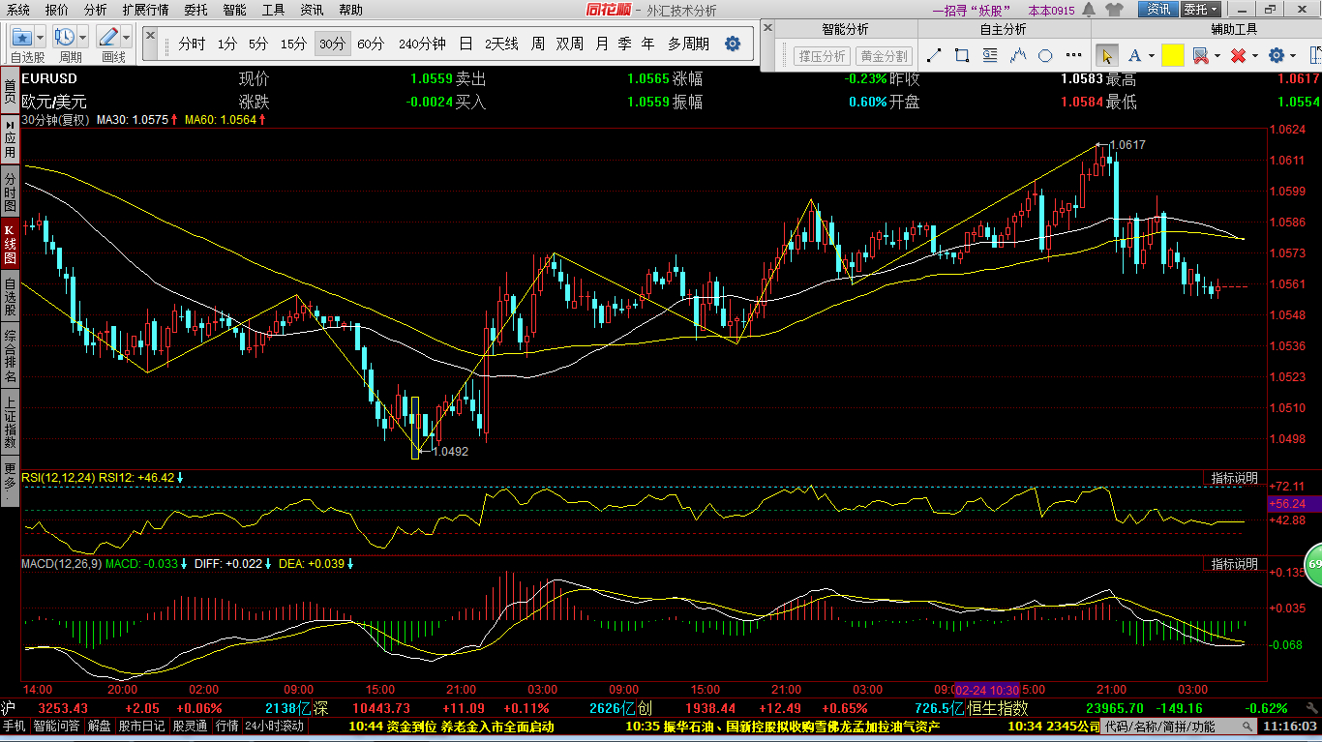Open the 委托 menu
Screen dimensions: 1322x742
(x=195, y=10)
